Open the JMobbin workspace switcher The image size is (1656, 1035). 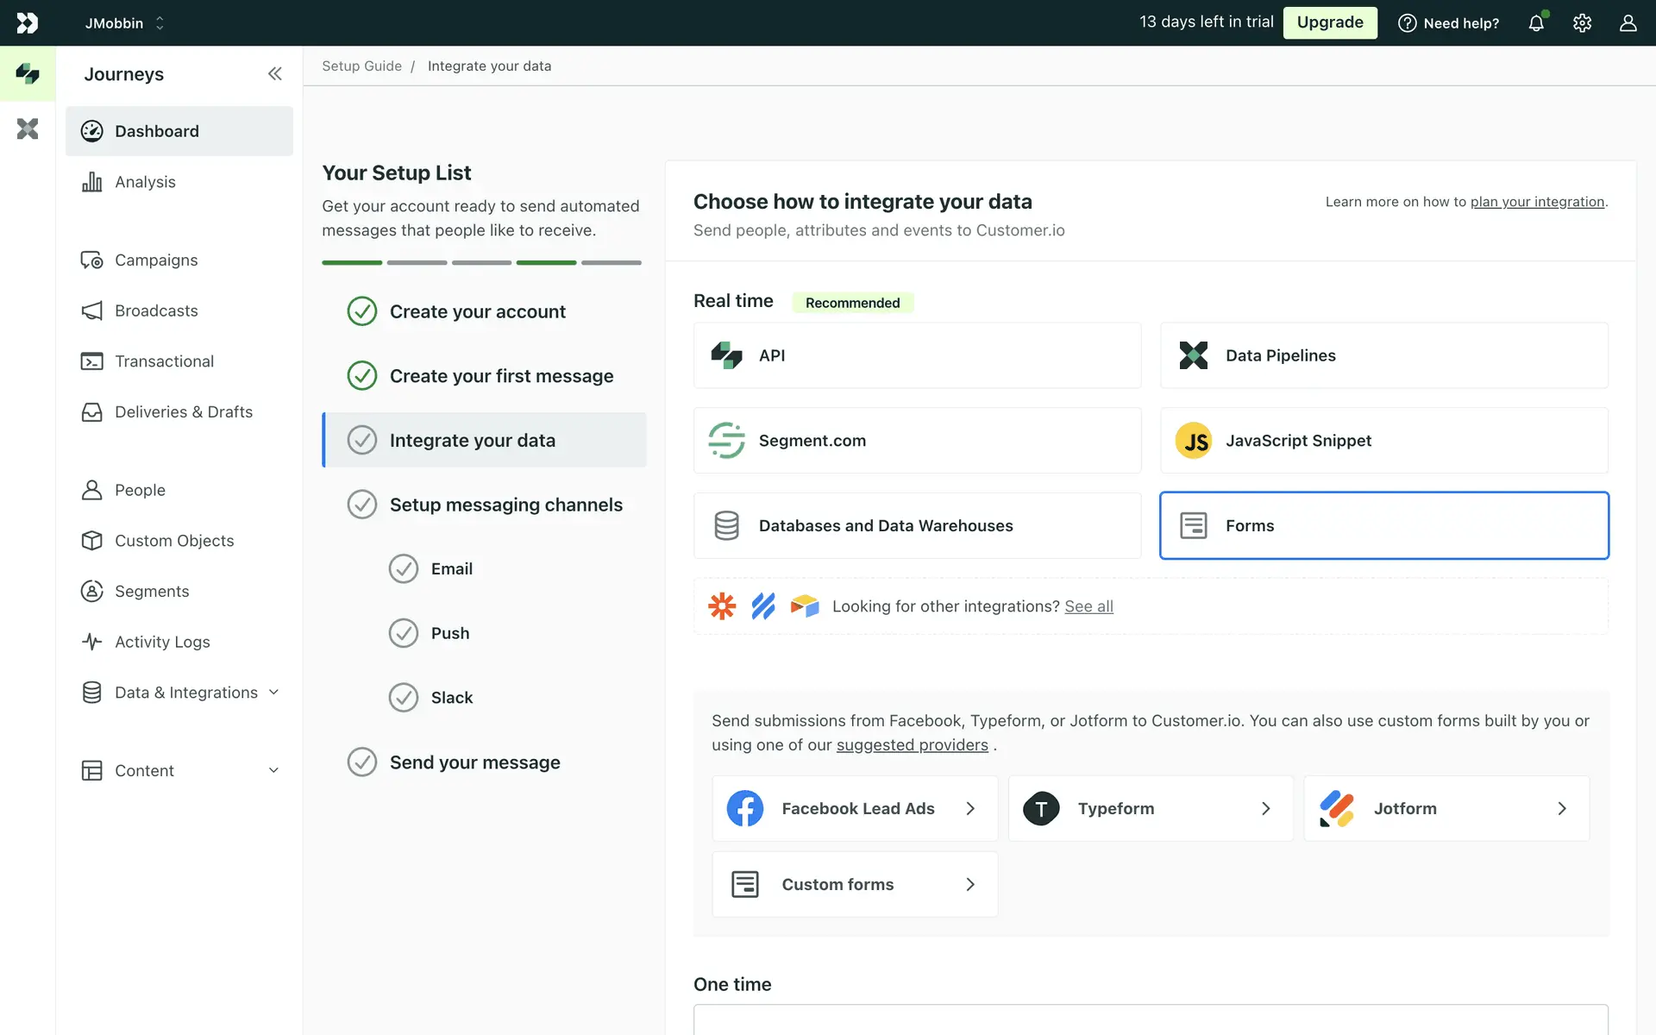tap(124, 23)
